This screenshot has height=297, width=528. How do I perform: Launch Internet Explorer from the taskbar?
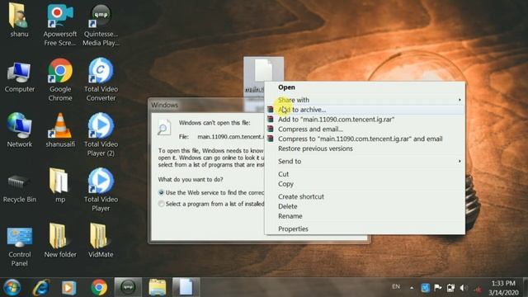(40, 287)
